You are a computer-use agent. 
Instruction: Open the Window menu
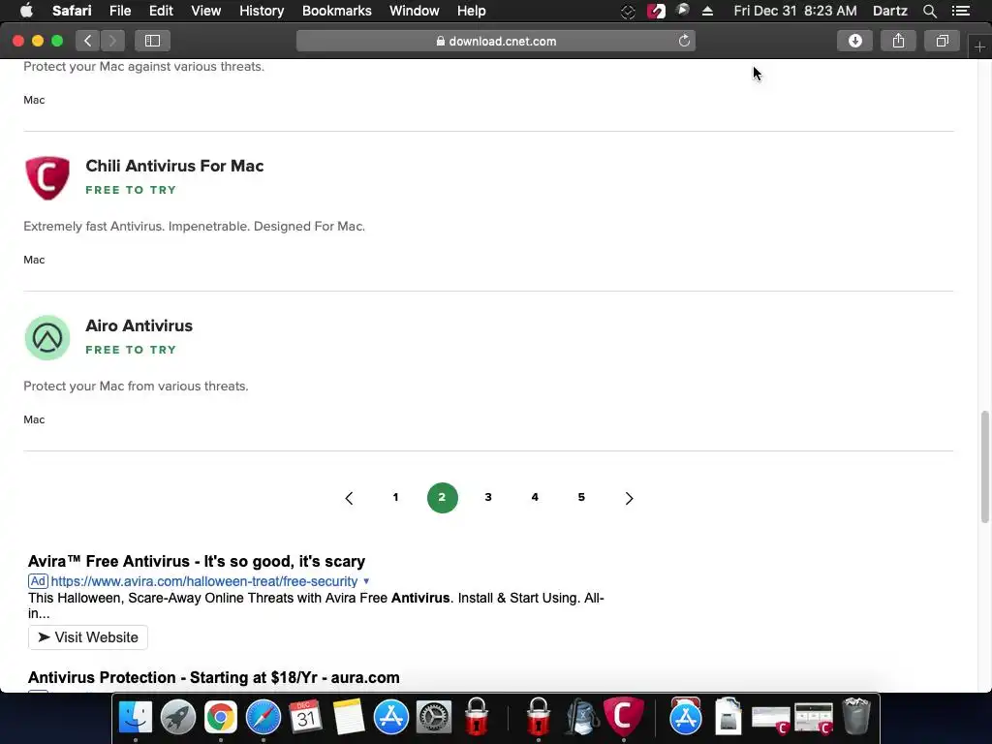pyautogui.click(x=415, y=11)
